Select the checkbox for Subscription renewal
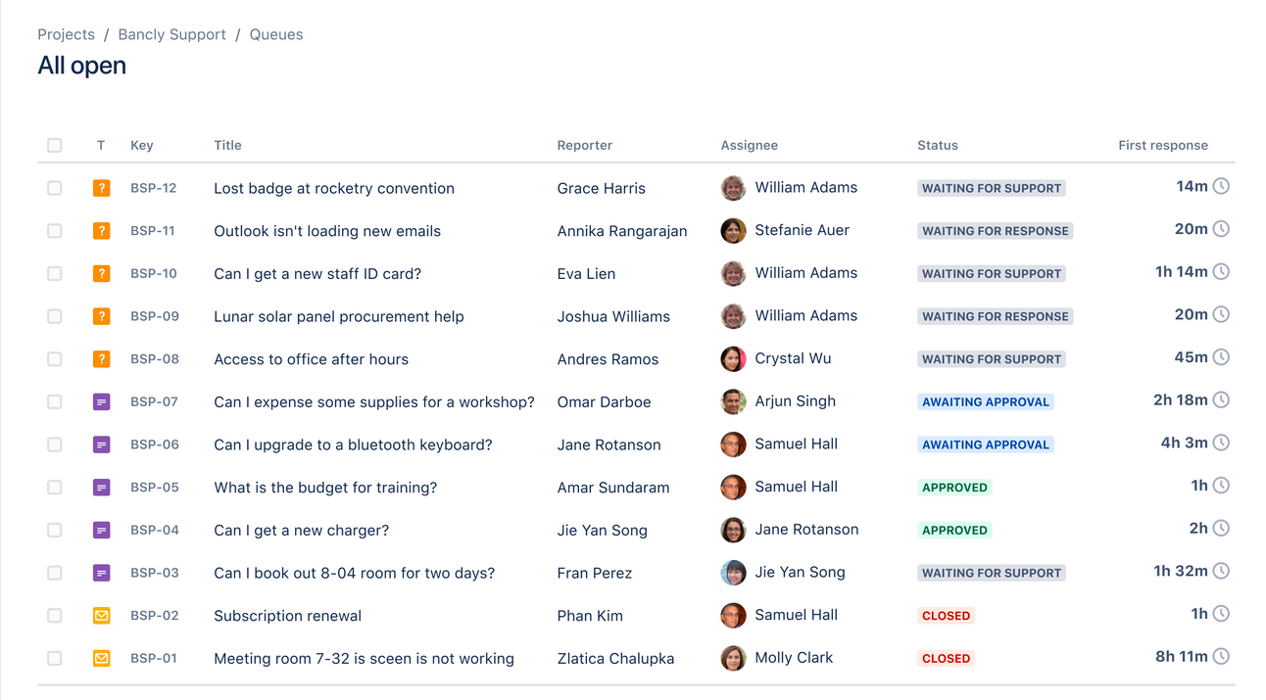Screen dimensions: 1266x700 [x=55, y=616]
